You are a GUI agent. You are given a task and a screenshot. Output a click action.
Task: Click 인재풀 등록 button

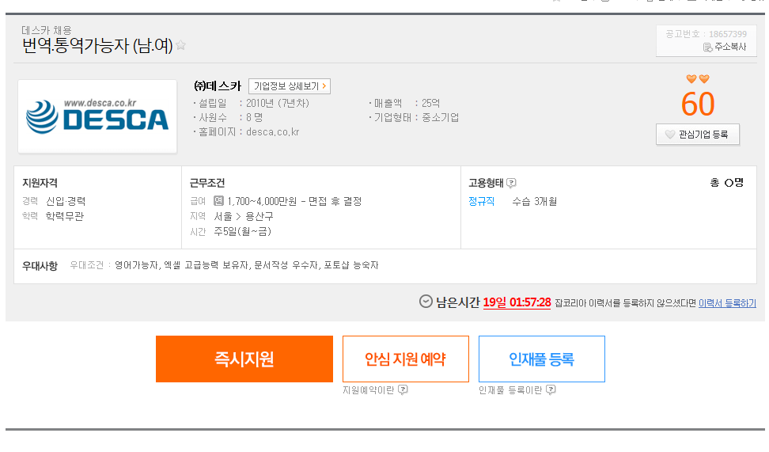(x=541, y=359)
